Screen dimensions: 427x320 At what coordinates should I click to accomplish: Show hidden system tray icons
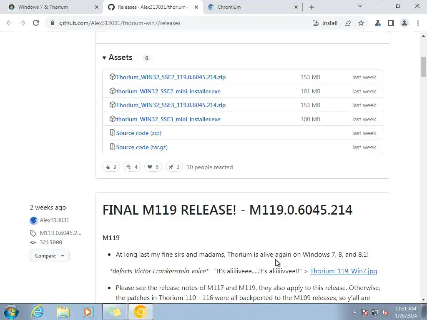click(354, 312)
